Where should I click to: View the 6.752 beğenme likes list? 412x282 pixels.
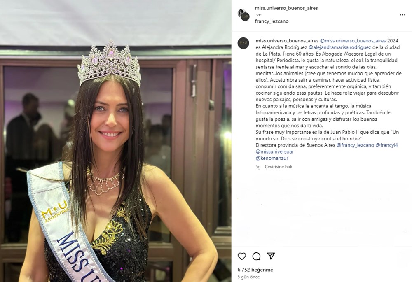coord(255,270)
